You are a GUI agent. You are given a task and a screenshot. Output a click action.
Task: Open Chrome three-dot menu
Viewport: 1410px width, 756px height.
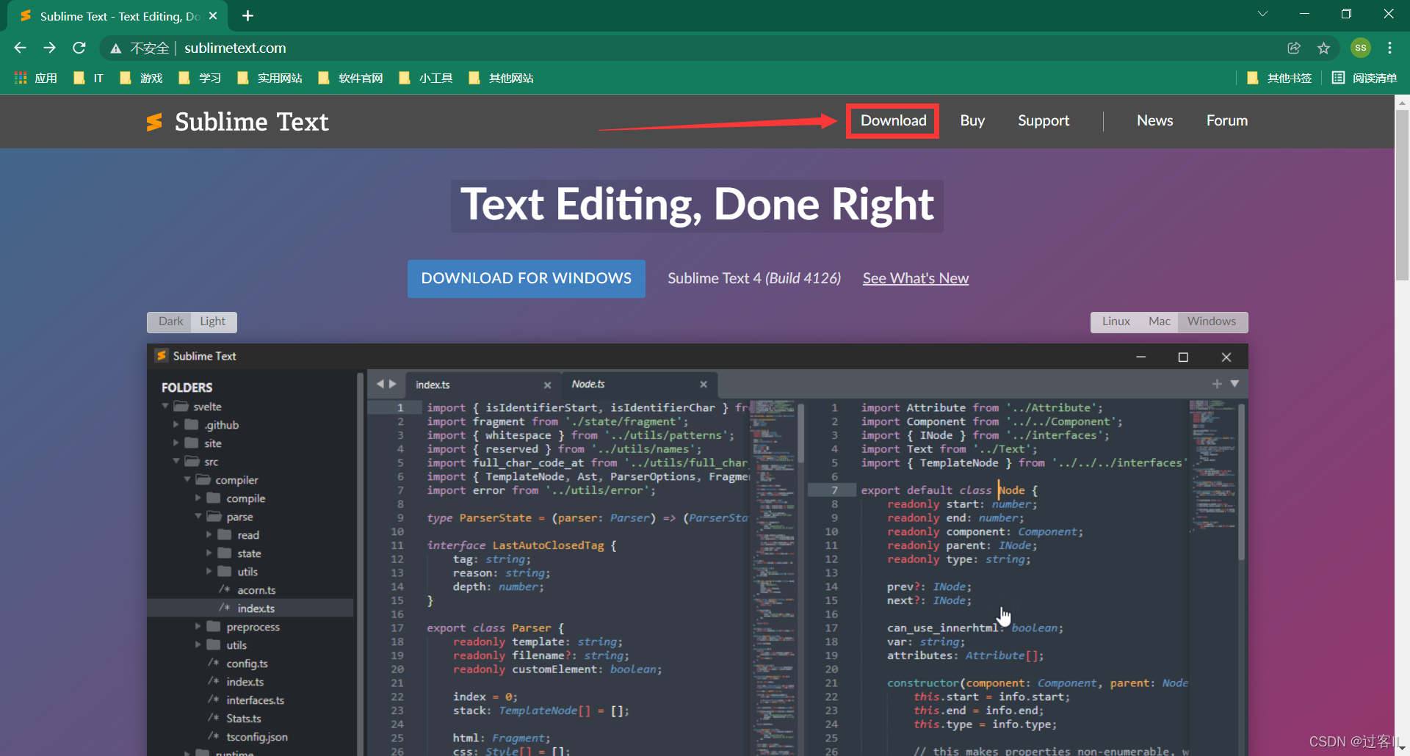tap(1389, 48)
